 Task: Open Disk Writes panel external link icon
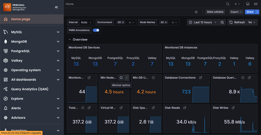(233, 108)
